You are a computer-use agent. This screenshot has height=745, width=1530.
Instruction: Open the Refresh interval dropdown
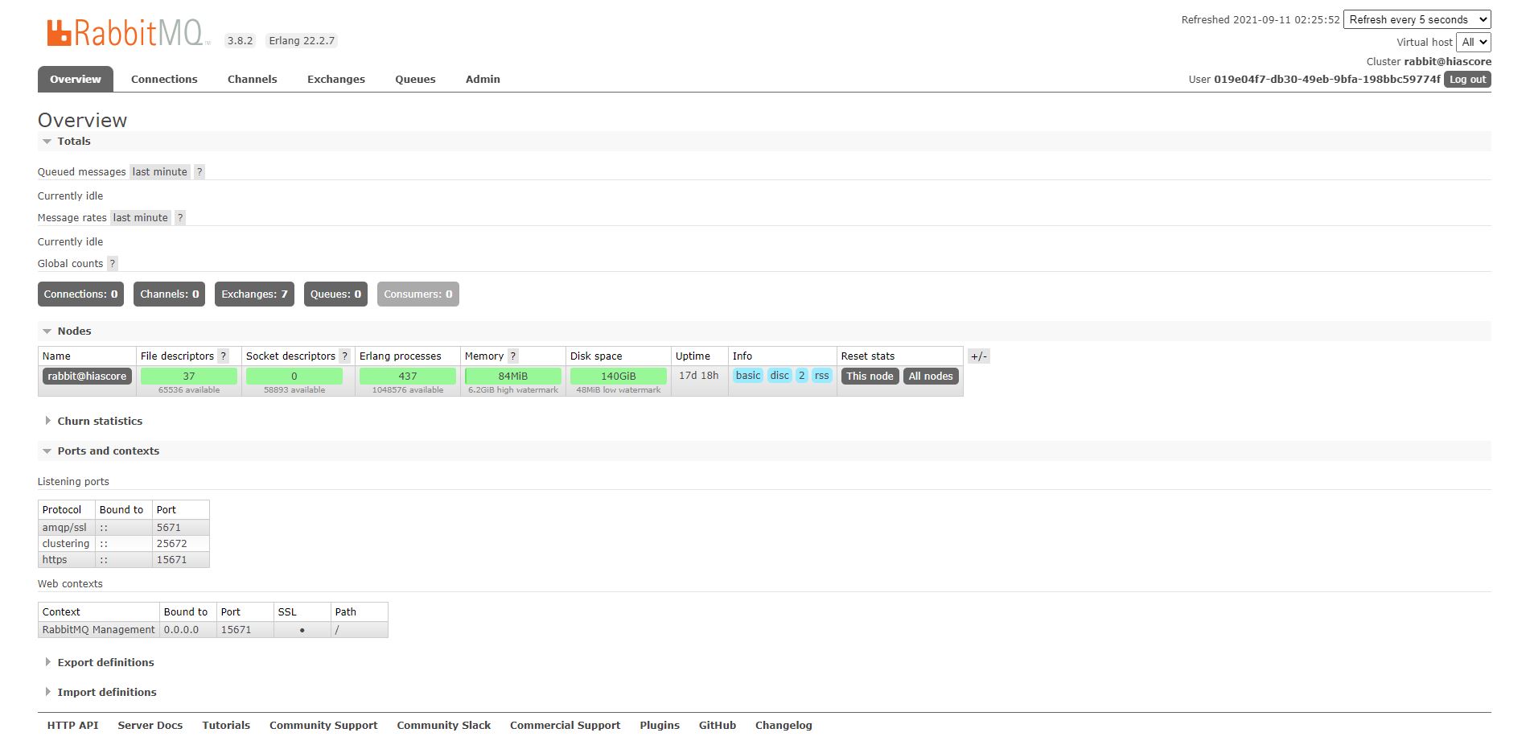coord(1417,19)
